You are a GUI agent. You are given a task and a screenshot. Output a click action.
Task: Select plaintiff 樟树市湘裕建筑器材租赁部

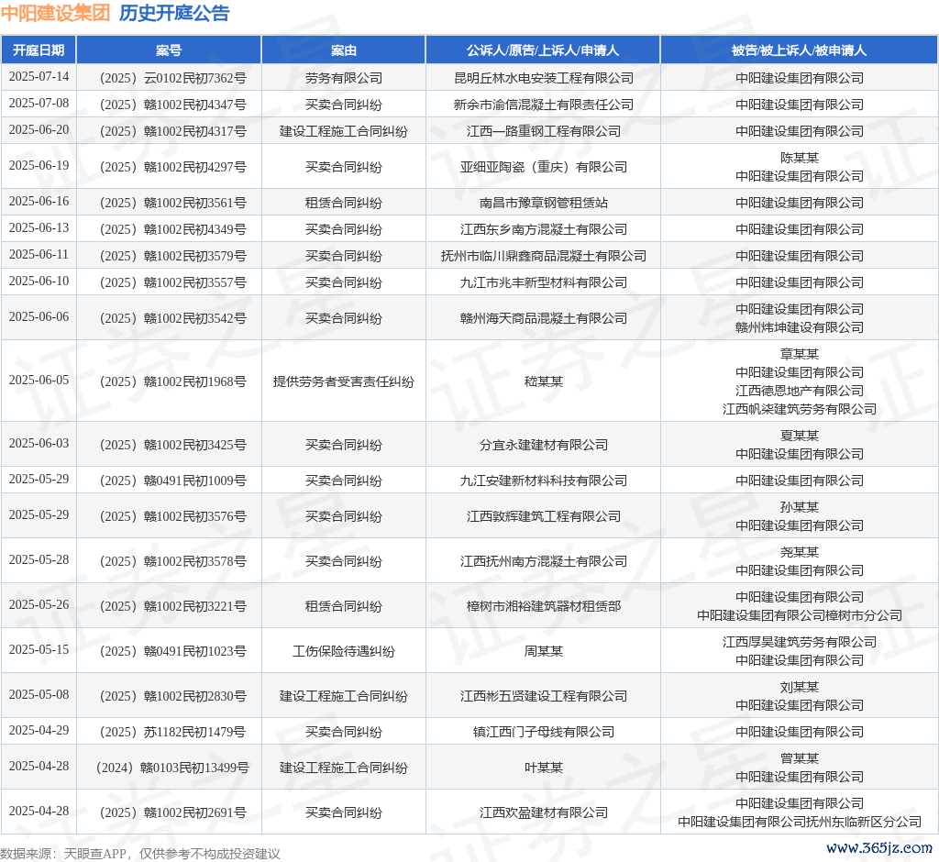pos(544,606)
